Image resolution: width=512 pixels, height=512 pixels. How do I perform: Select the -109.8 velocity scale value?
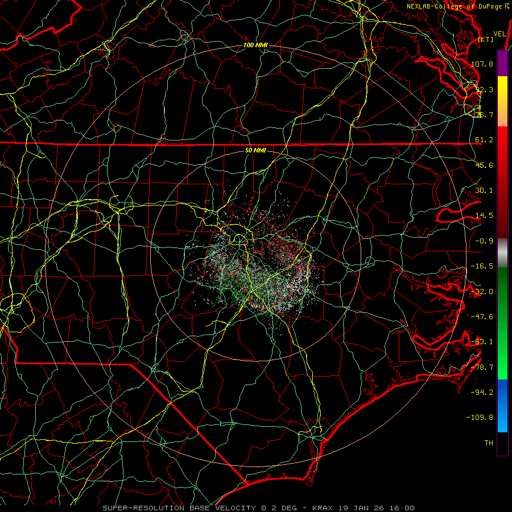pyautogui.click(x=480, y=418)
